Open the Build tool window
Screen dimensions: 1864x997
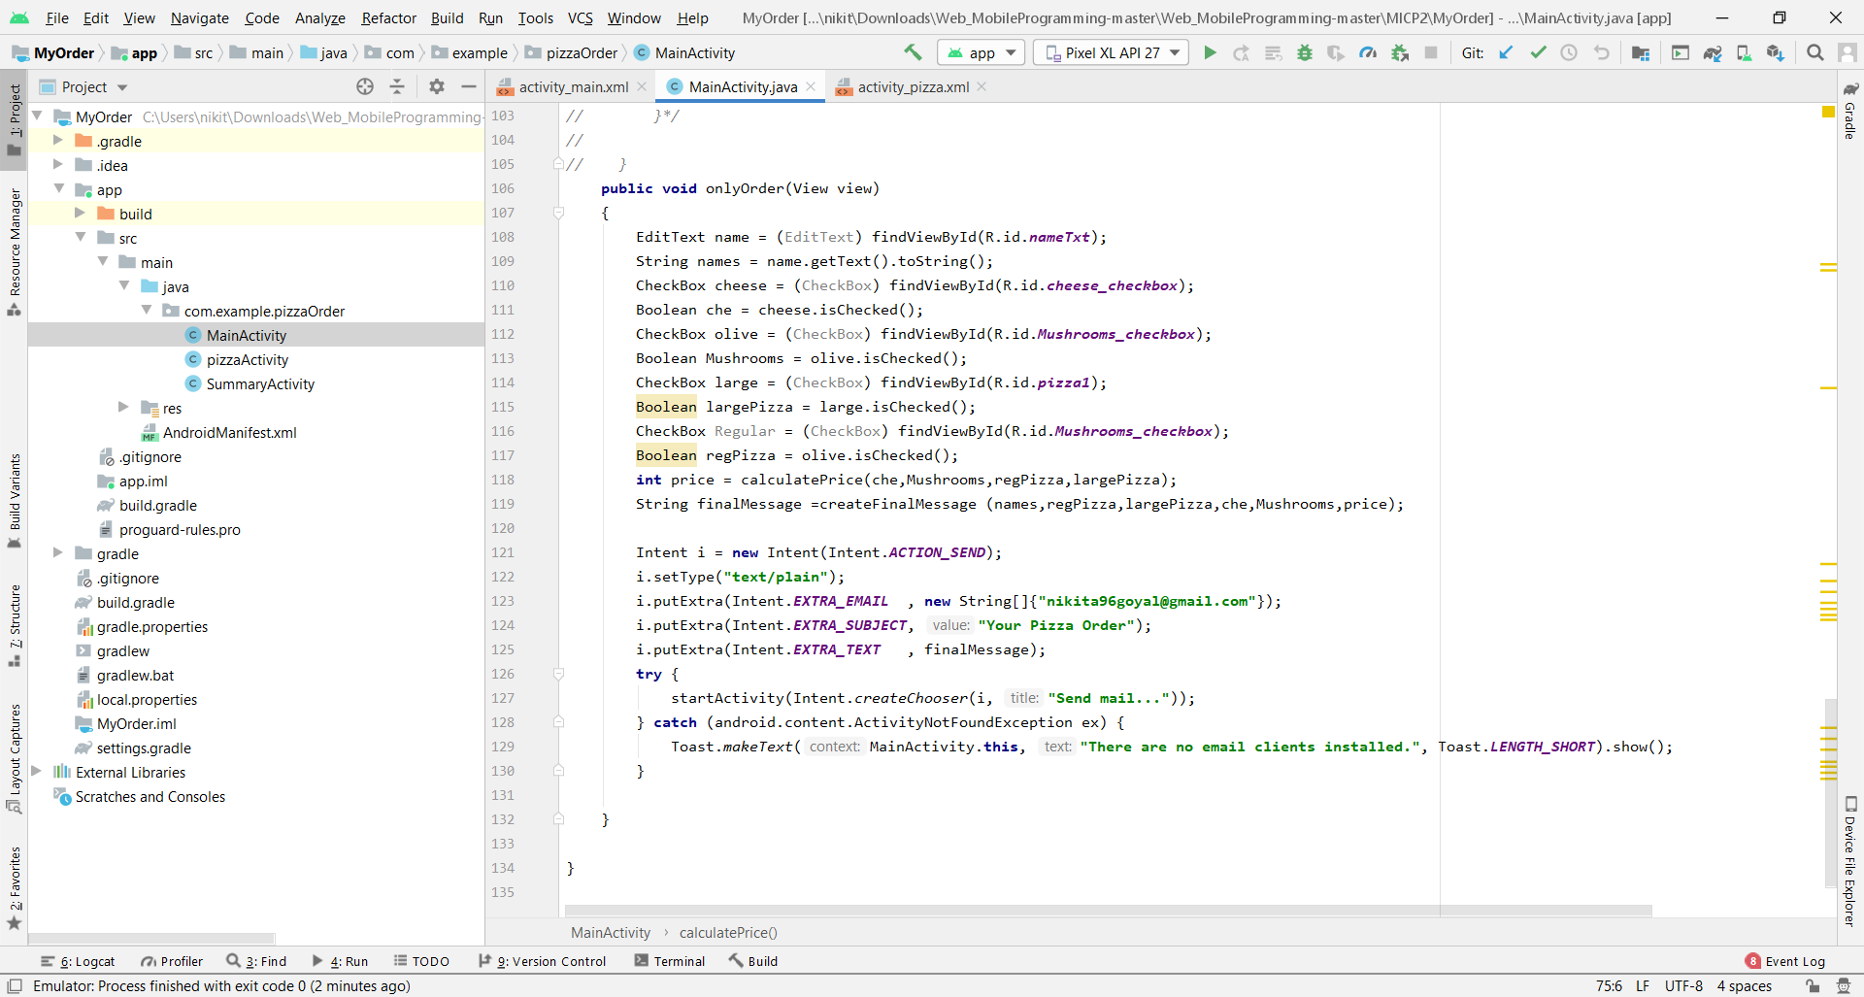[x=753, y=961]
